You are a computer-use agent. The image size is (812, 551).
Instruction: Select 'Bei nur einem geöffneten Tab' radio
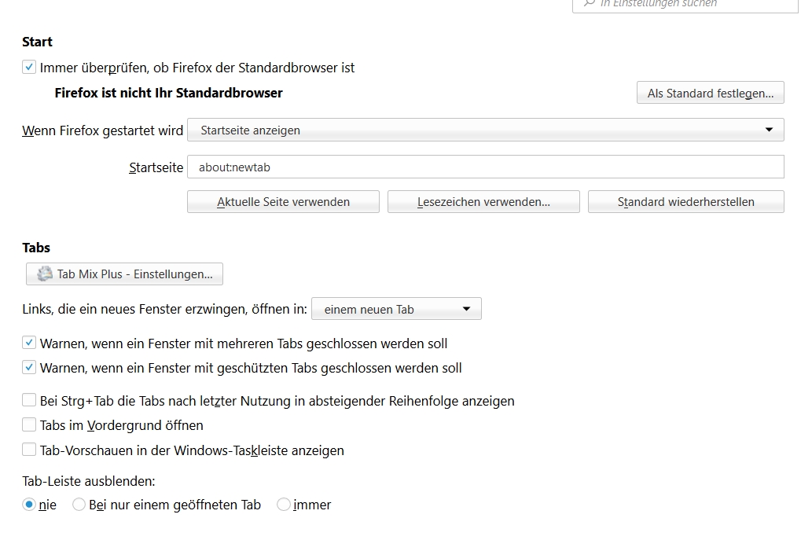click(79, 504)
